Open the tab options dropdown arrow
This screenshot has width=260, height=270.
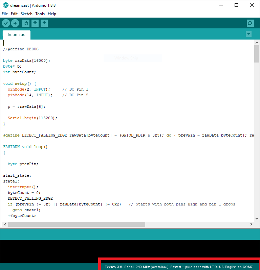(x=248, y=34)
